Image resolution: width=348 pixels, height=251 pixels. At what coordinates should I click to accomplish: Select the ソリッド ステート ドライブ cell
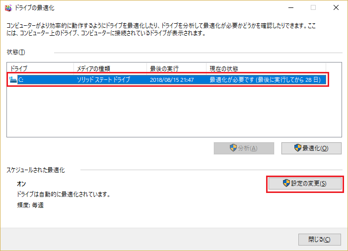click(x=103, y=79)
